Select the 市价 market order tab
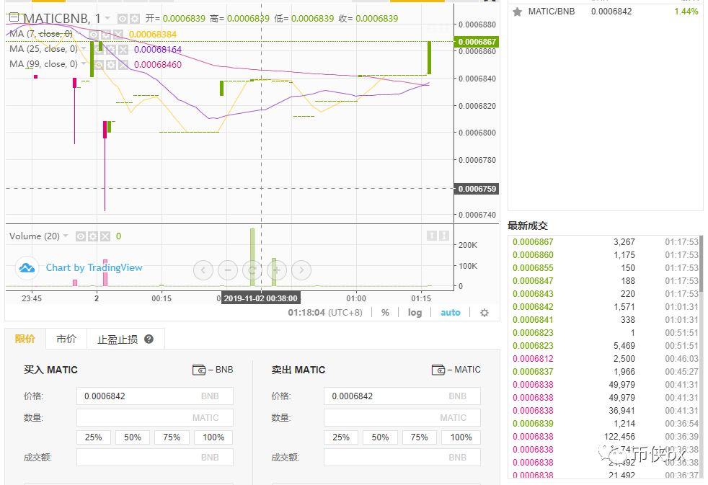 [x=66, y=339]
